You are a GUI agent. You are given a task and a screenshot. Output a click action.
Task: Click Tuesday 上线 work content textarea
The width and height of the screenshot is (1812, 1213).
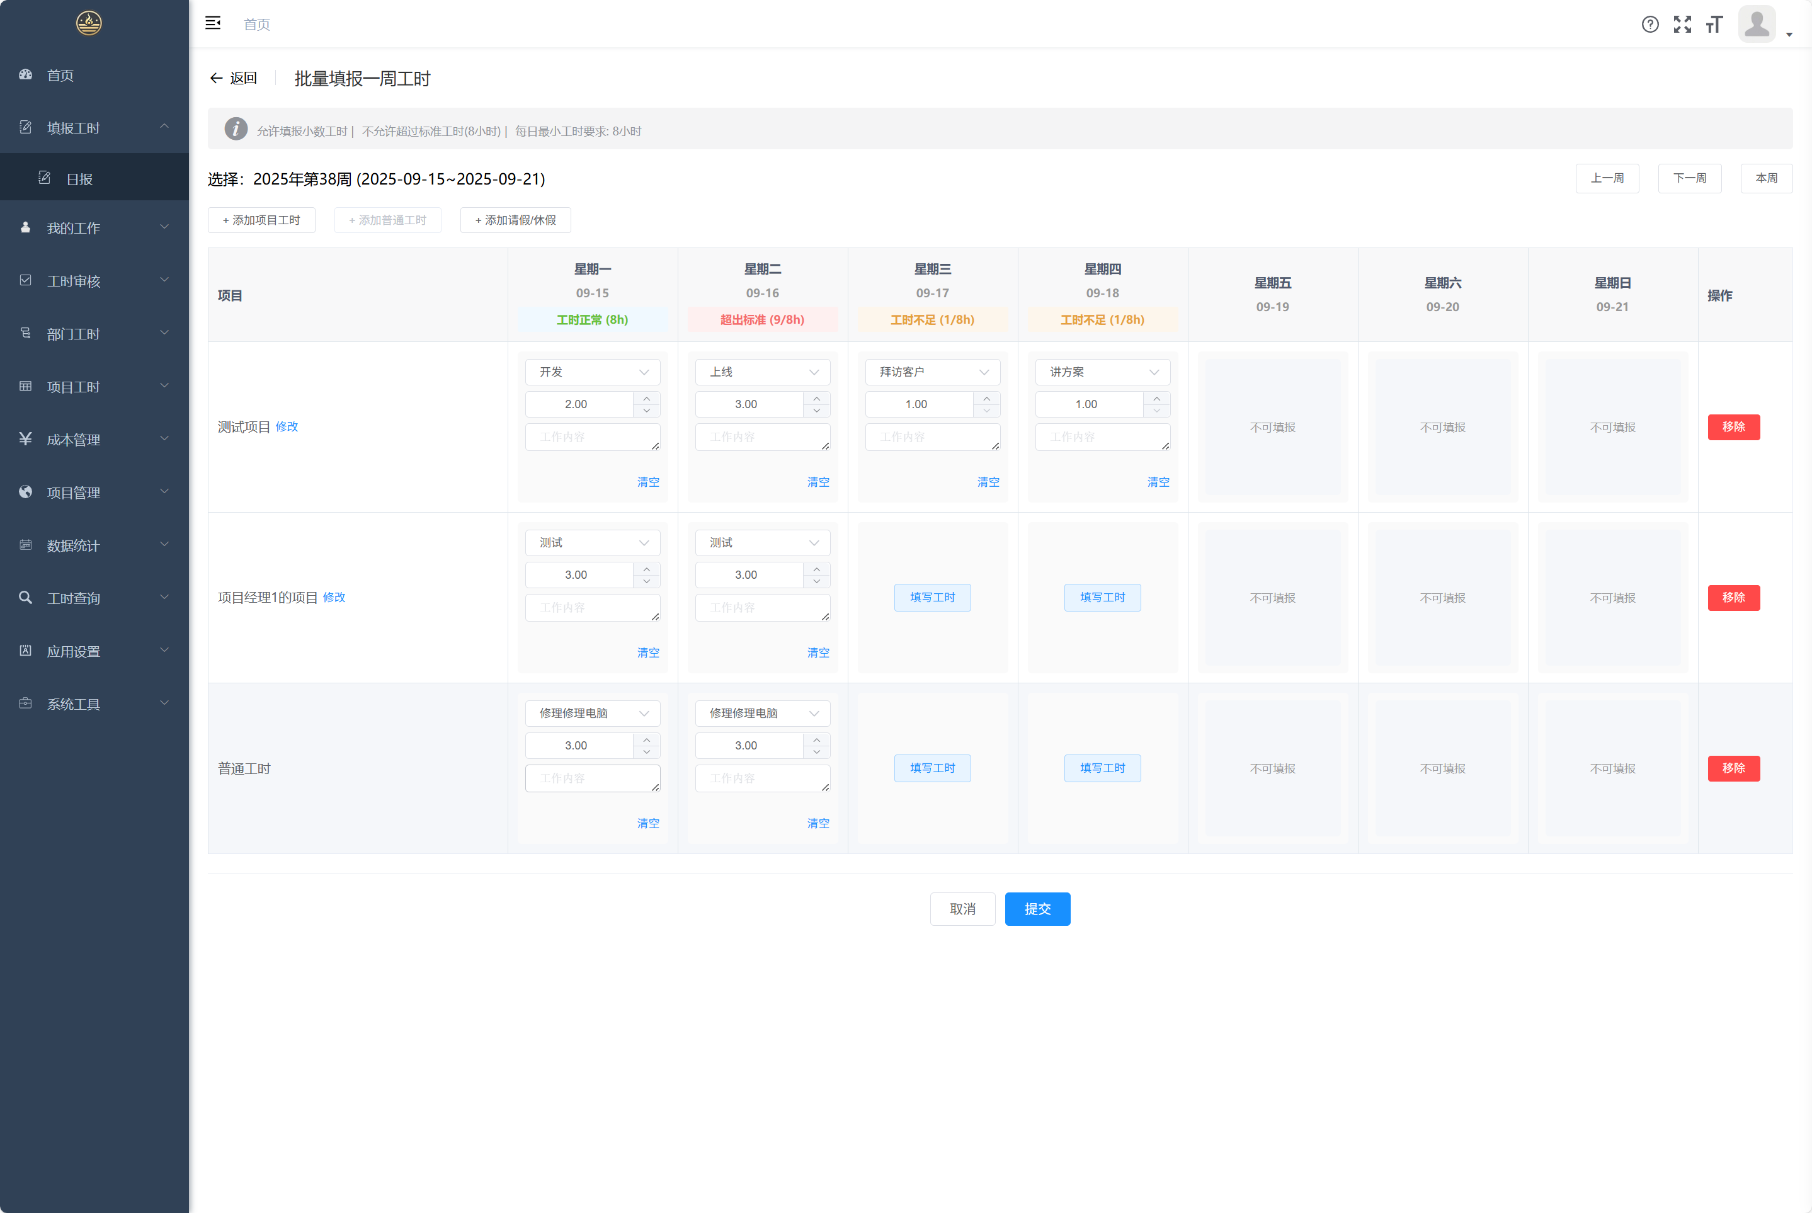point(762,437)
